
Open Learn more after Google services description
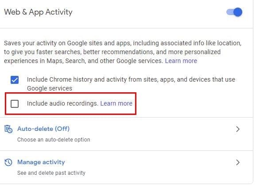181,61
